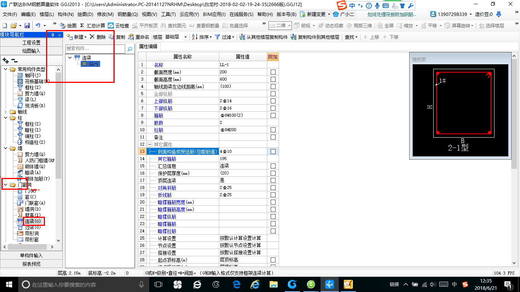Toggle the 附加 checkbox for 截面高度(mm)
This screenshot has width=520, height=292.
click(x=273, y=79)
